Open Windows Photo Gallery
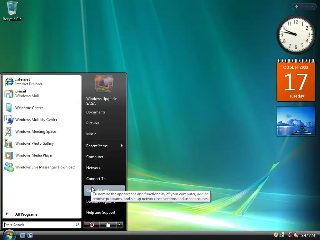 click(42, 143)
